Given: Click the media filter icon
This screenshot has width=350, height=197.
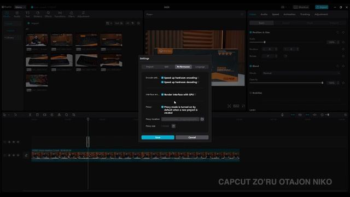Looking at the screenshot, I should [133, 23].
